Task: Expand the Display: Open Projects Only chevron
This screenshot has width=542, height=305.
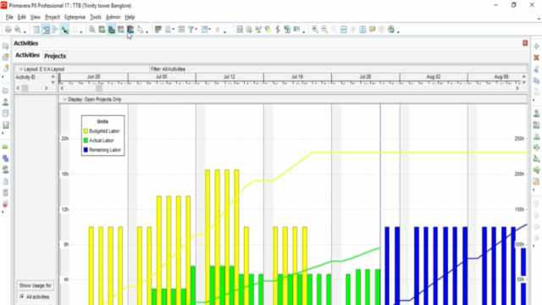Action: click(x=64, y=99)
